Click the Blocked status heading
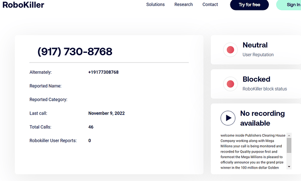The height and width of the screenshot is (181, 301). click(x=256, y=79)
